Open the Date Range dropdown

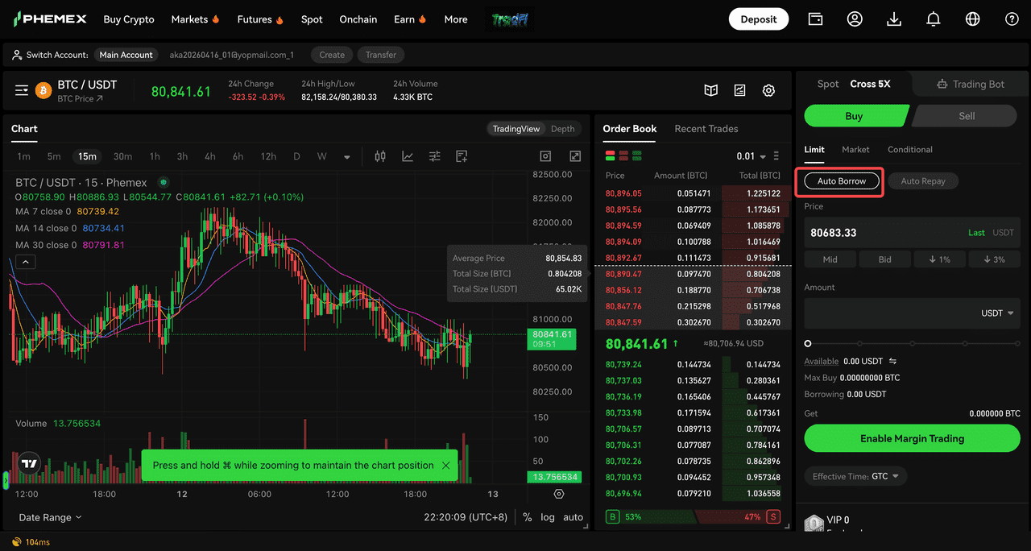click(50, 517)
